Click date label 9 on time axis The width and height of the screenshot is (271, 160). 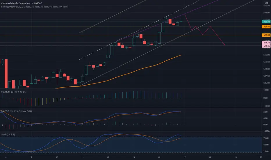tap(31, 157)
